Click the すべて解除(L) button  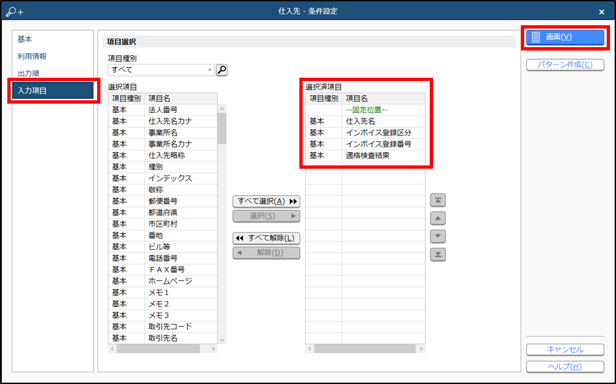coord(266,238)
